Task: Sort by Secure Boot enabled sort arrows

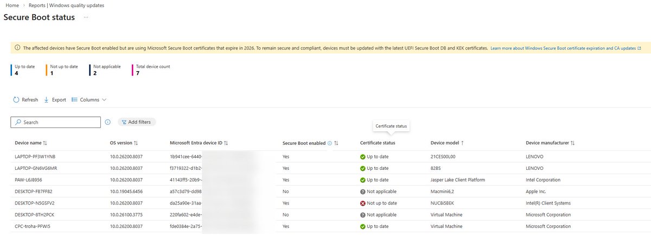Action: click(x=336, y=143)
